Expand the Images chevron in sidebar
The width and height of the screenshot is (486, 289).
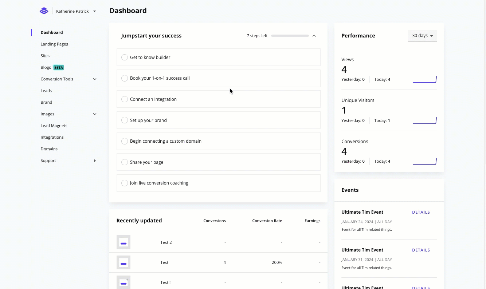coord(95,114)
